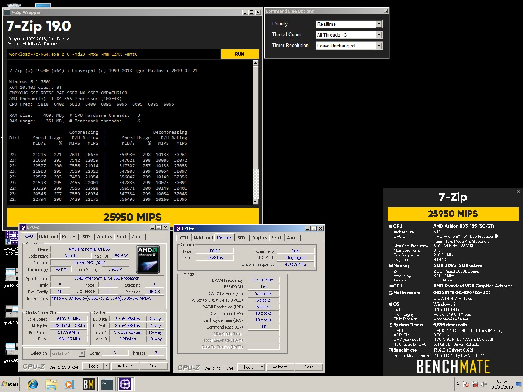The width and height of the screenshot is (523, 392).
Task: Click Validate in CPU-Z Memory window
Action: click(x=280, y=367)
